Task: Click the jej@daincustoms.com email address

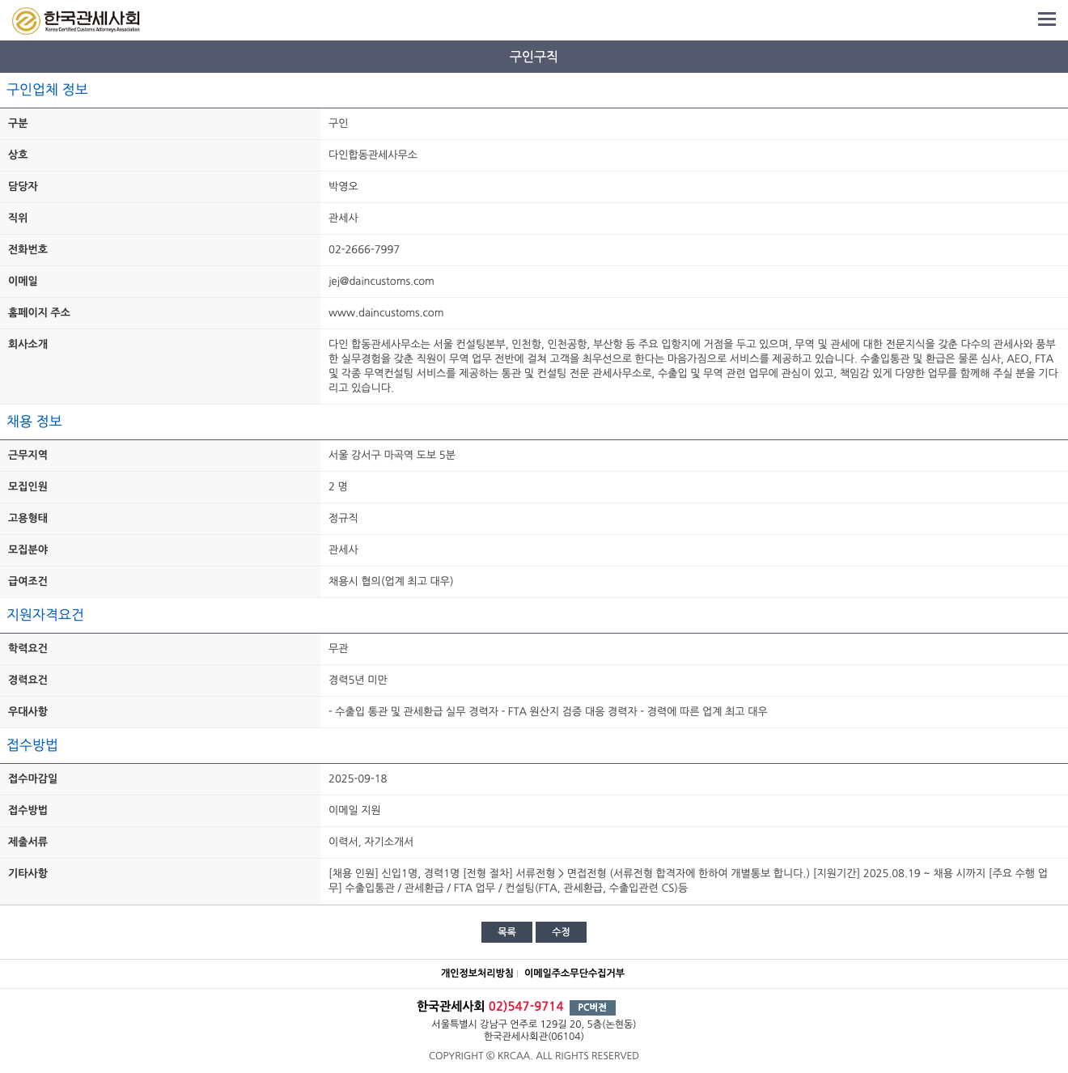Action: coord(381,282)
